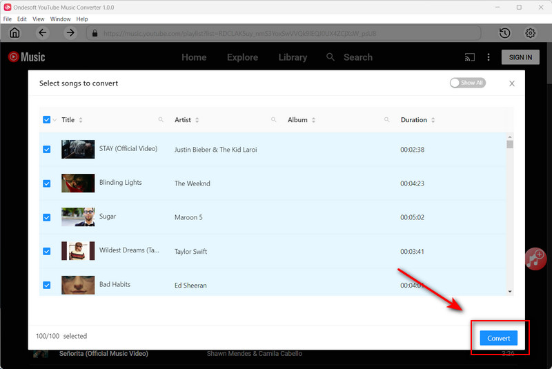Click the Blinding Lights thumbnail
Screen dimensions: 552x369
point(78,183)
